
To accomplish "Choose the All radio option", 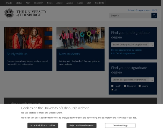I will pyautogui.click(x=112, y=90).
